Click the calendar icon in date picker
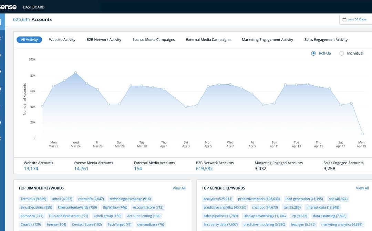372x231 pixels. click(x=344, y=19)
